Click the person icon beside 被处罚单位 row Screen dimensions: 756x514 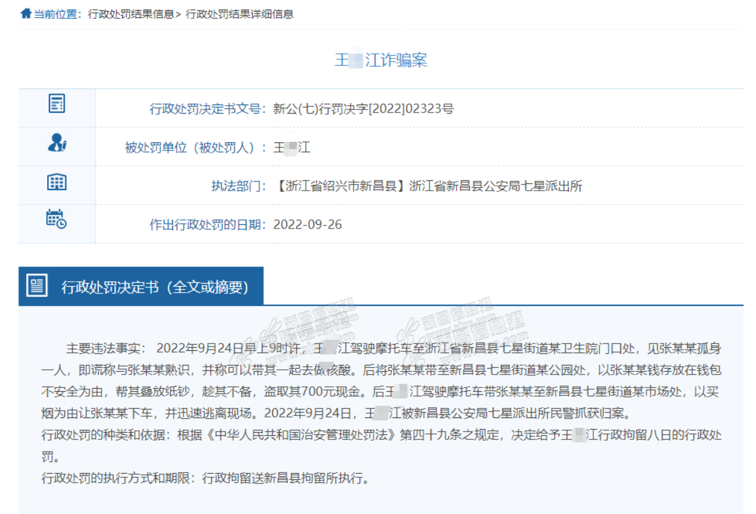[x=57, y=143]
